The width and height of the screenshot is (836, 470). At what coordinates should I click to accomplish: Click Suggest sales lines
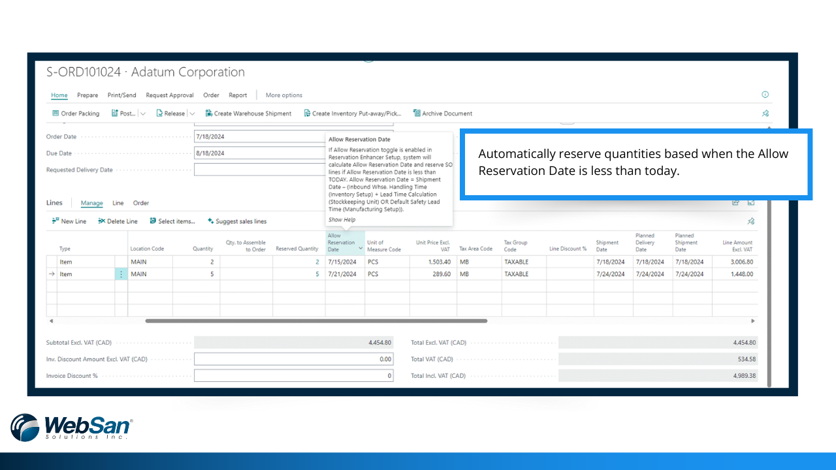(236, 221)
